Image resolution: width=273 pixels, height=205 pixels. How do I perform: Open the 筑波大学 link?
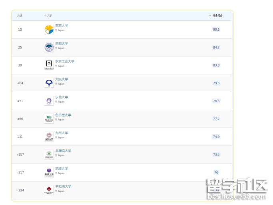(62, 169)
